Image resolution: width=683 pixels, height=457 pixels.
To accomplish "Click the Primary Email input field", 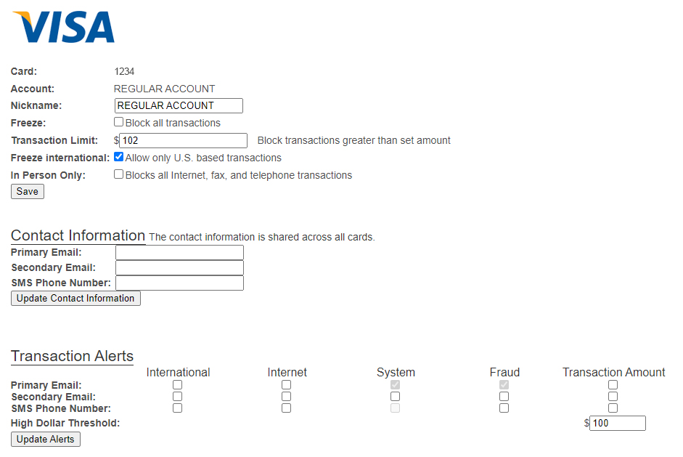I will pyautogui.click(x=179, y=252).
